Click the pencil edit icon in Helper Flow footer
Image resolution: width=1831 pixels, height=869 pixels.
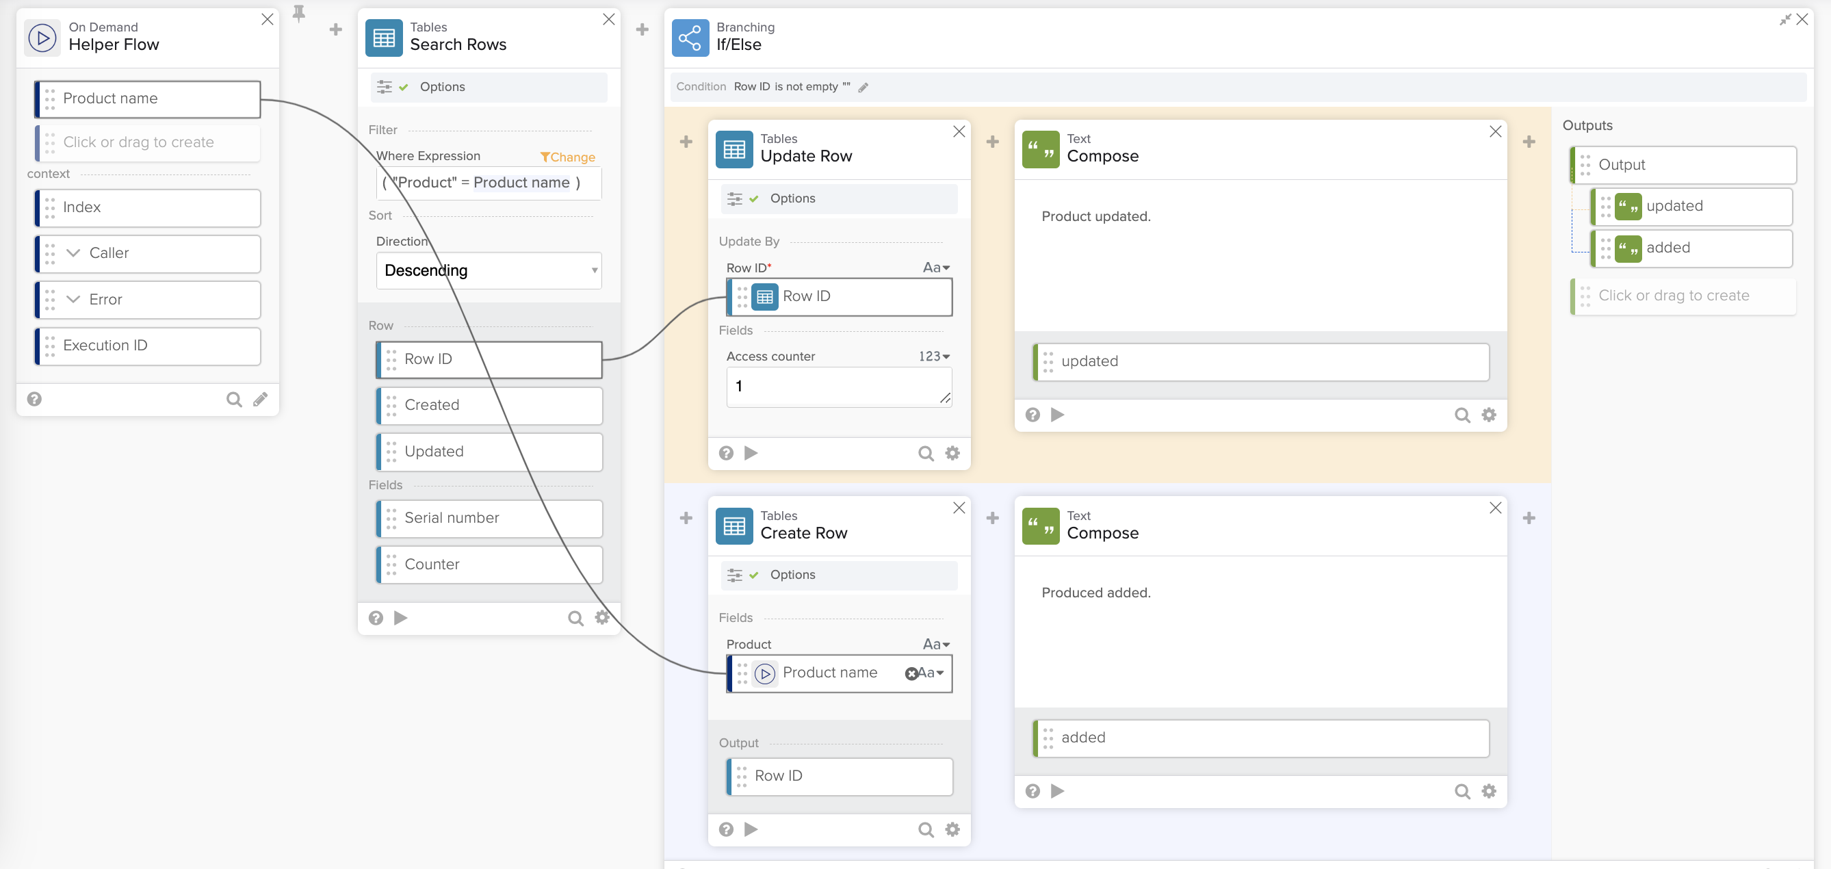coord(260,400)
